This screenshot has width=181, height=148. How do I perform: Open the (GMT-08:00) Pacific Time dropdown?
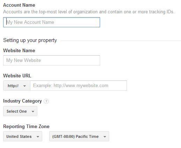79,136
